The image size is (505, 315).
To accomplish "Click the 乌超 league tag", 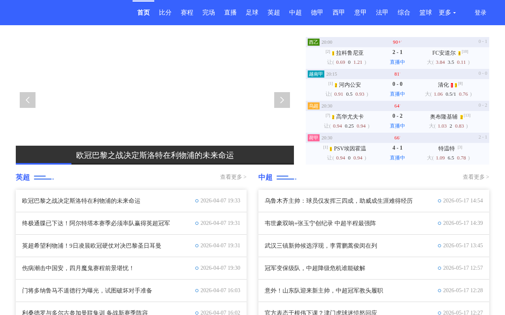I will tap(314, 106).
